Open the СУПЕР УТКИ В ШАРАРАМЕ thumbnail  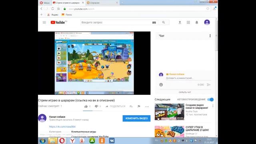169,132
